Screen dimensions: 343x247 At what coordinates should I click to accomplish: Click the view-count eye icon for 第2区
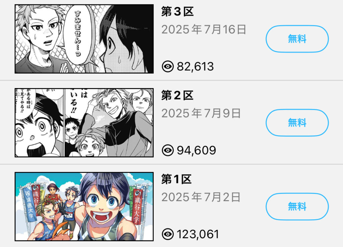[168, 150]
